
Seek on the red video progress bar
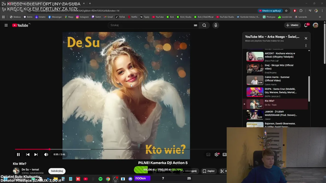(x=121, y=149)
